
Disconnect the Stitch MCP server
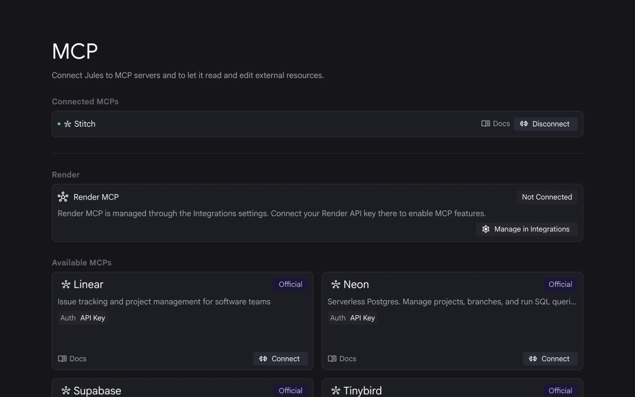pyautogui.click(x=545, y=124)
